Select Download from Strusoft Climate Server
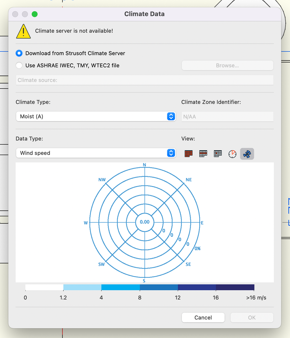Image resolution: width=290 pixels, height=338 pixels. coord(19,53)
